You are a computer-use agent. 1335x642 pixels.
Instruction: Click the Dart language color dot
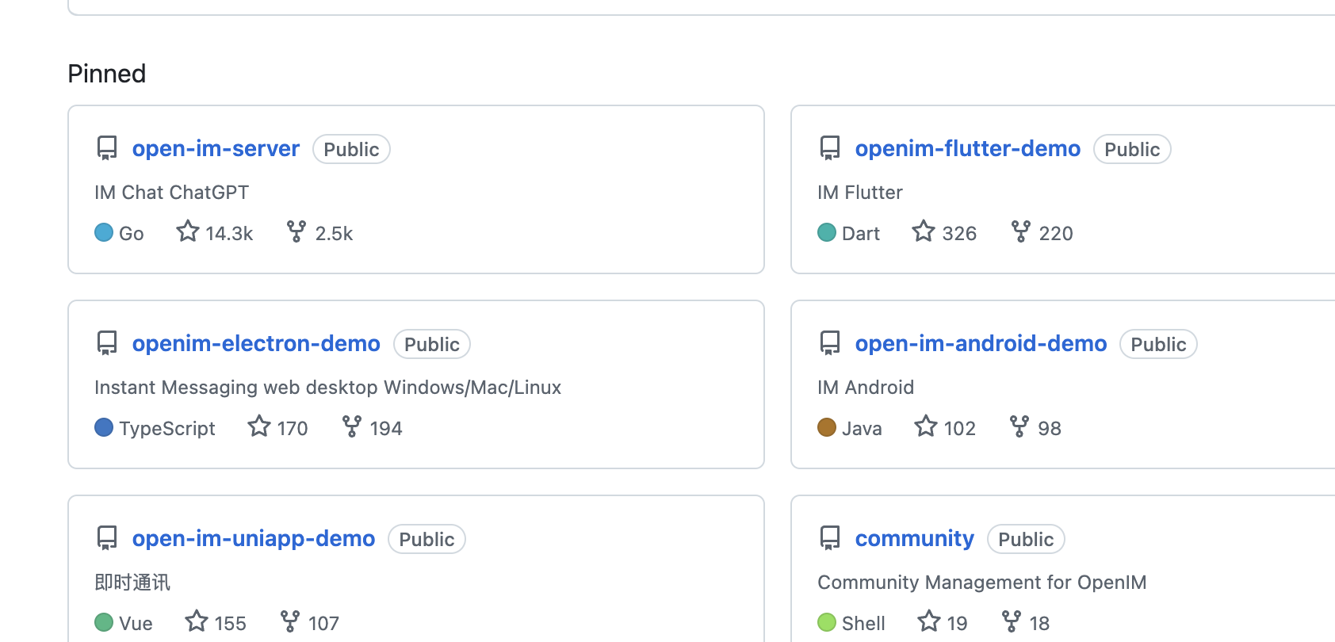coord(827,232)
